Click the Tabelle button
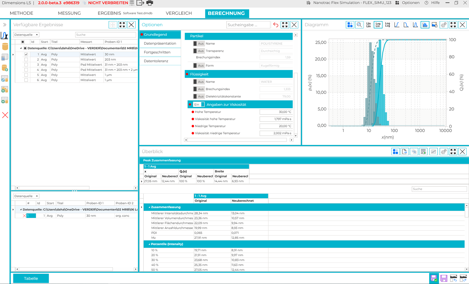The width and height of the screenshot is (469, 284). click(31, 279)
